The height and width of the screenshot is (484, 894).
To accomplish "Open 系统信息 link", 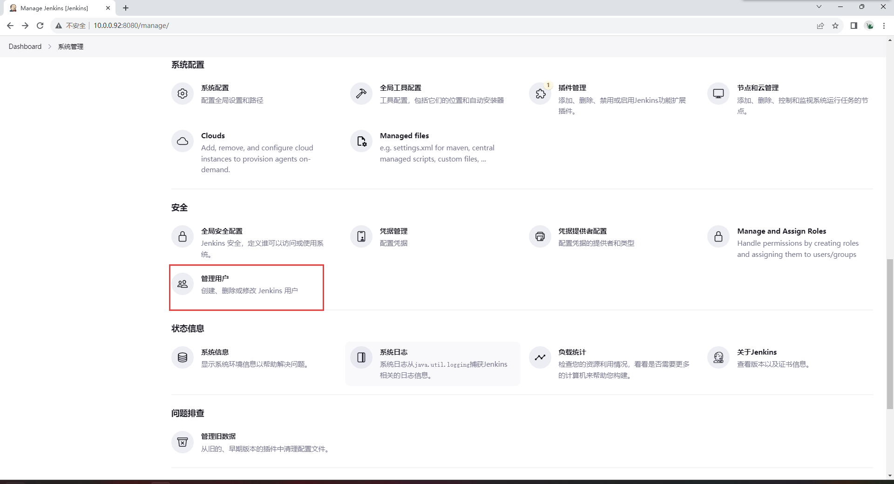I will [215, 352].
